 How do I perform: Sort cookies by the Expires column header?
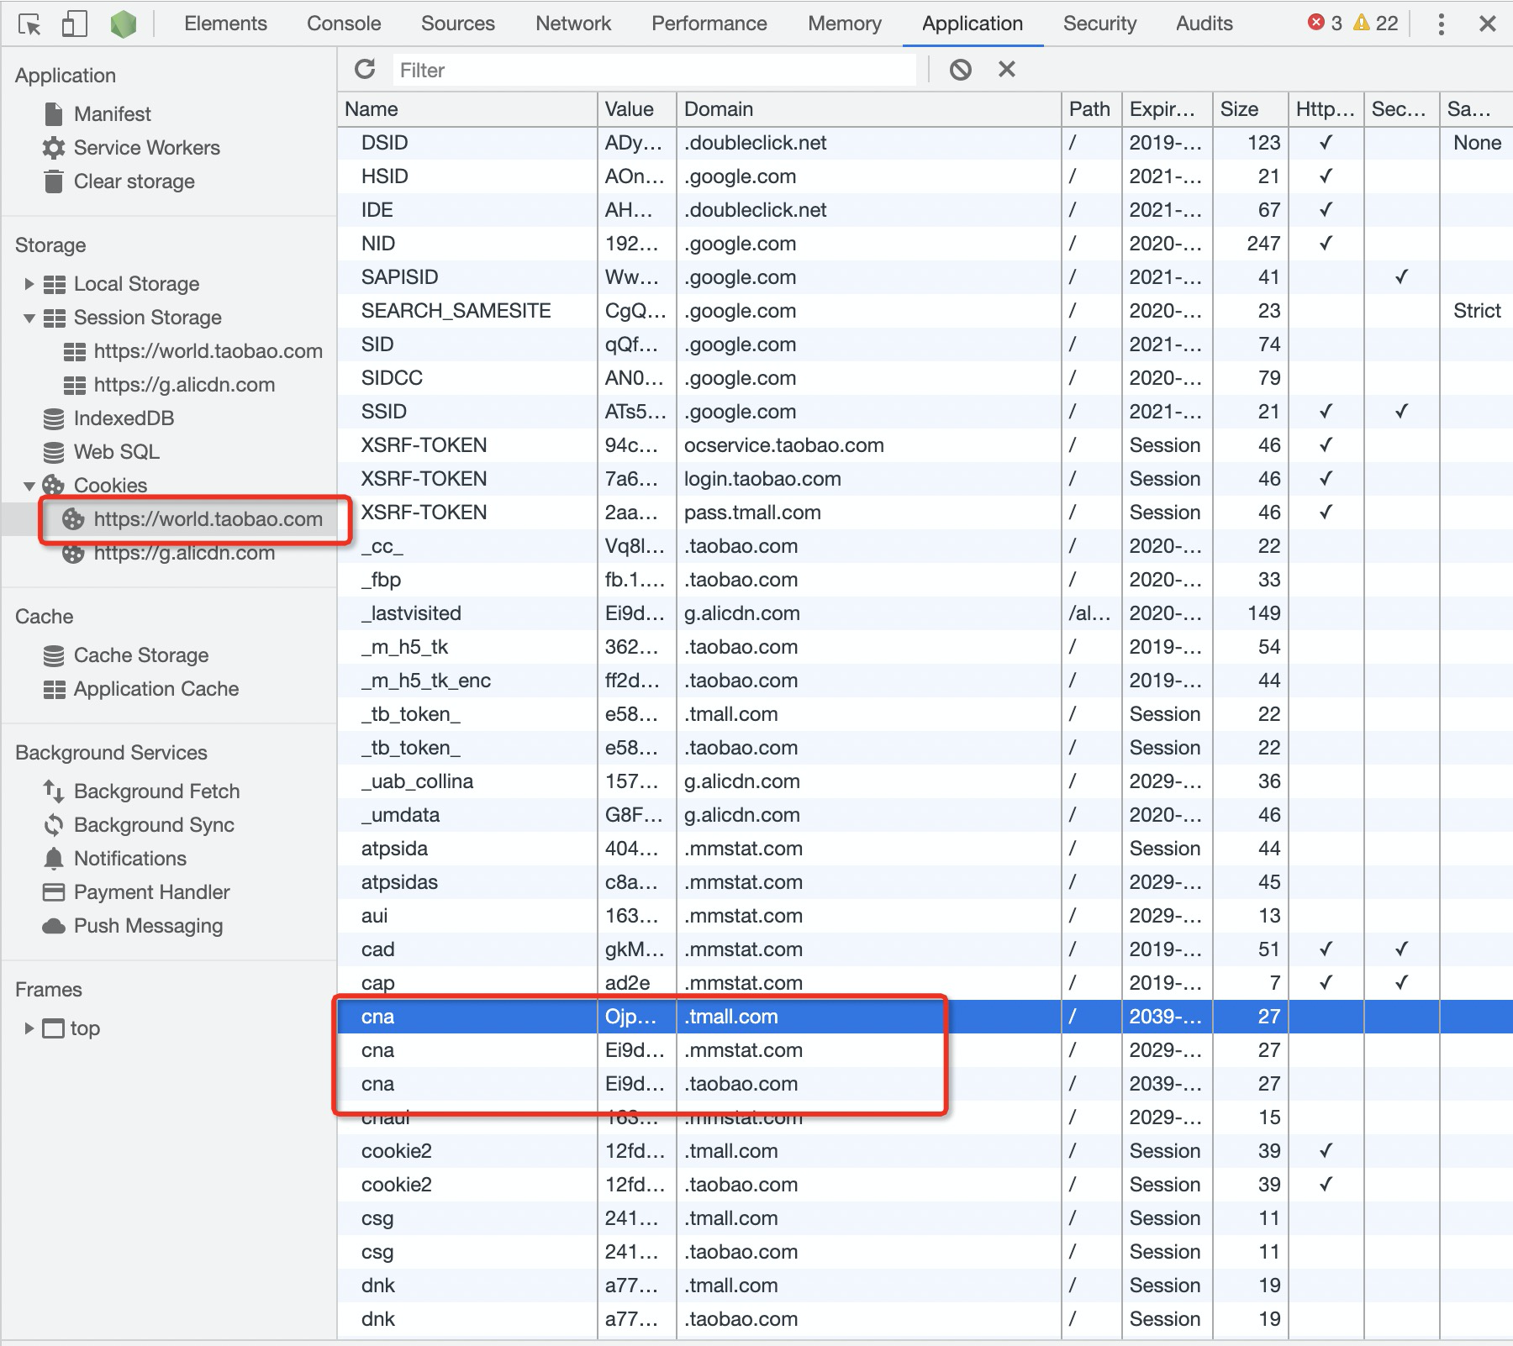(x=1167, y=109)
